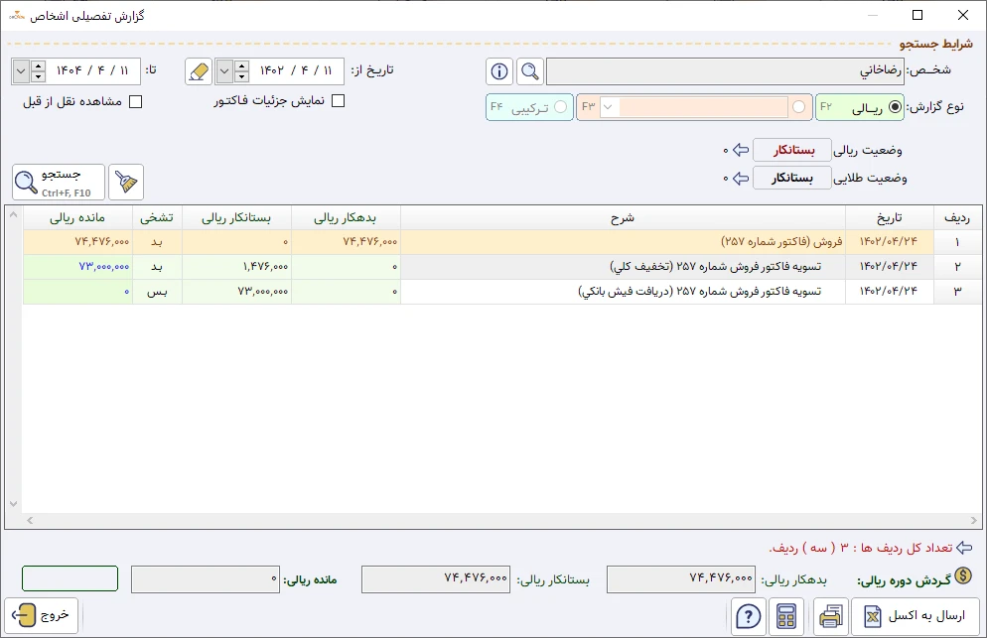Click the horizontal scrollbar left arrow
Image resolution: width=987 pixels, height=638 pixels.
point(30,520)
